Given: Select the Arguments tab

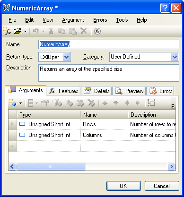Looking at the screenshot, I should click(x=26, y=90).
